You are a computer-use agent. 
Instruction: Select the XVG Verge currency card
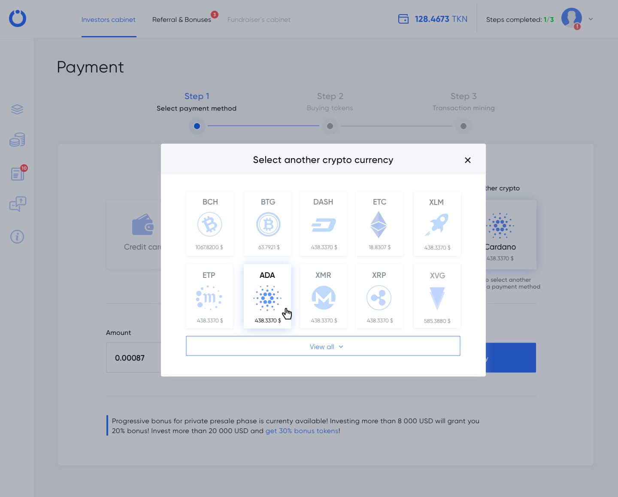click(437, 296)
